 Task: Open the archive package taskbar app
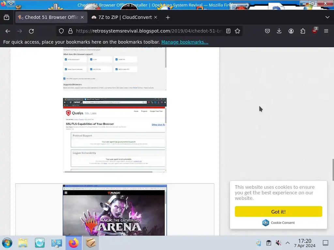tap(91, 243)
